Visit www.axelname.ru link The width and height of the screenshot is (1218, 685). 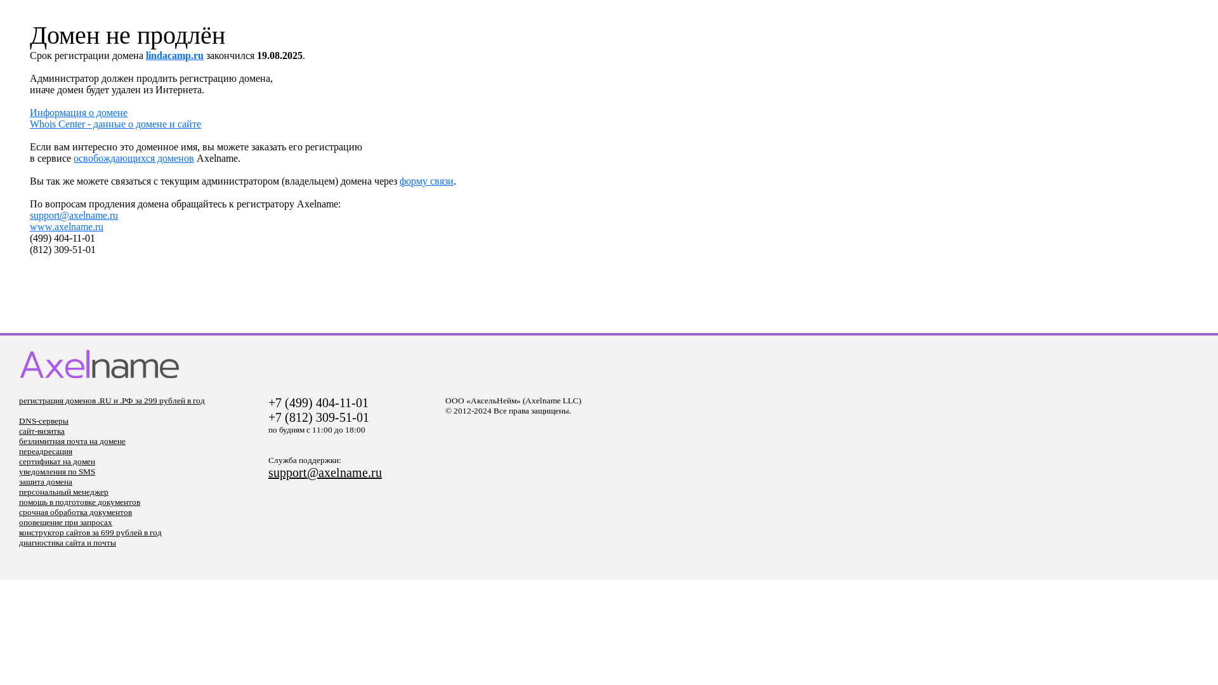point(67,227)
